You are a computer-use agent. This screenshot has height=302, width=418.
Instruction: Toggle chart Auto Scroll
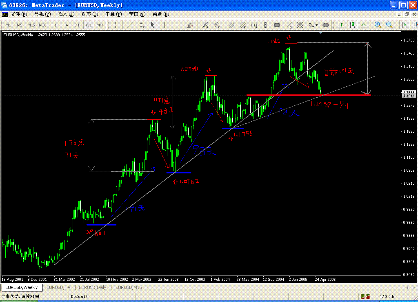pos(405,25)
